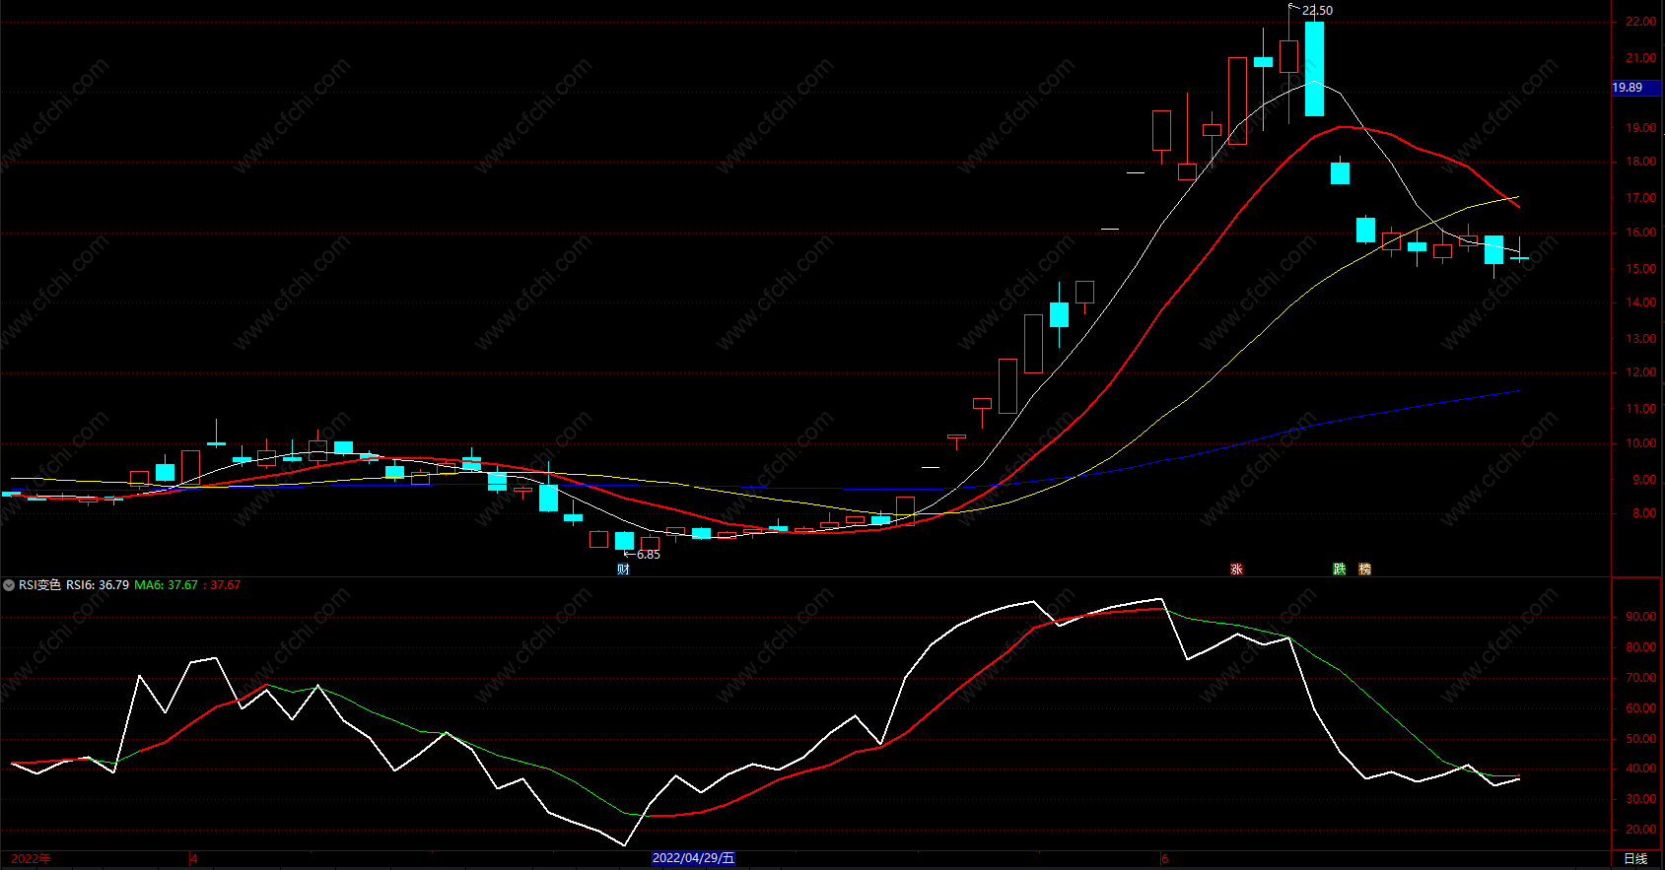Click the tall cyan candle at 22.50 peak
1665x870 pixels.
tap(1314, 68)
